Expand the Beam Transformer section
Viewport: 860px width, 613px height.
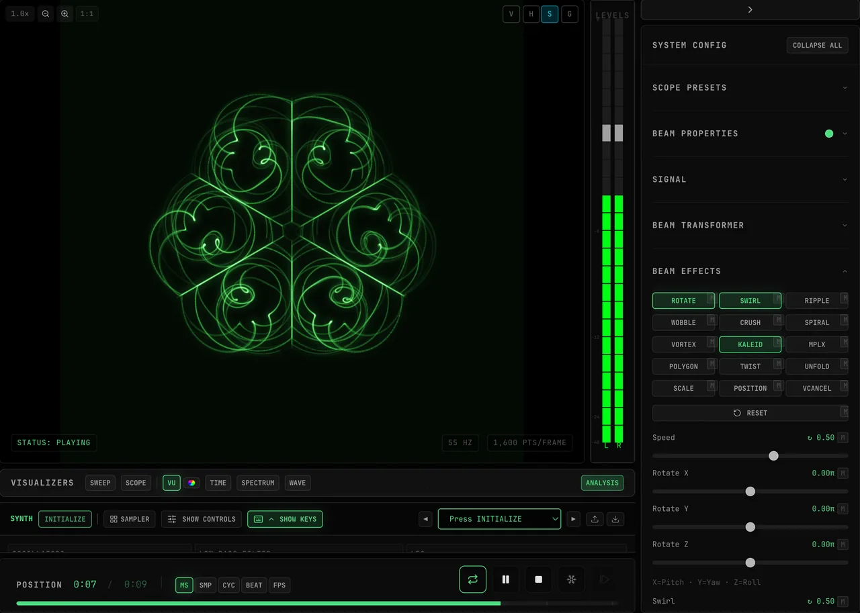pos(750,226)
